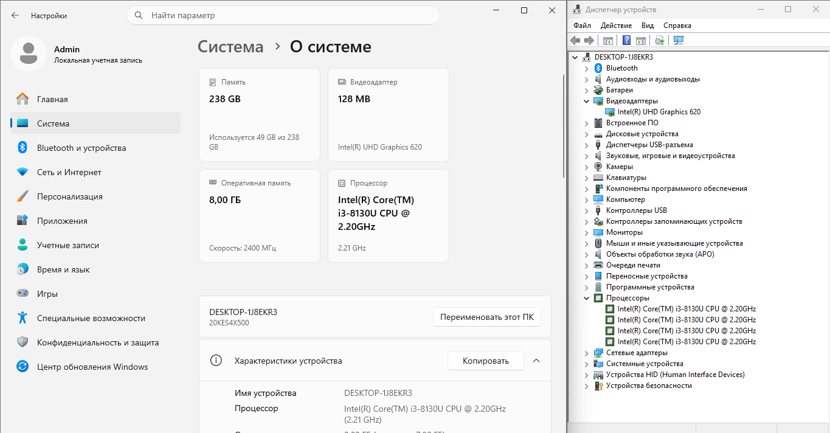Click the Найти параметр search field
830x433 pixels.
point(283,15)
